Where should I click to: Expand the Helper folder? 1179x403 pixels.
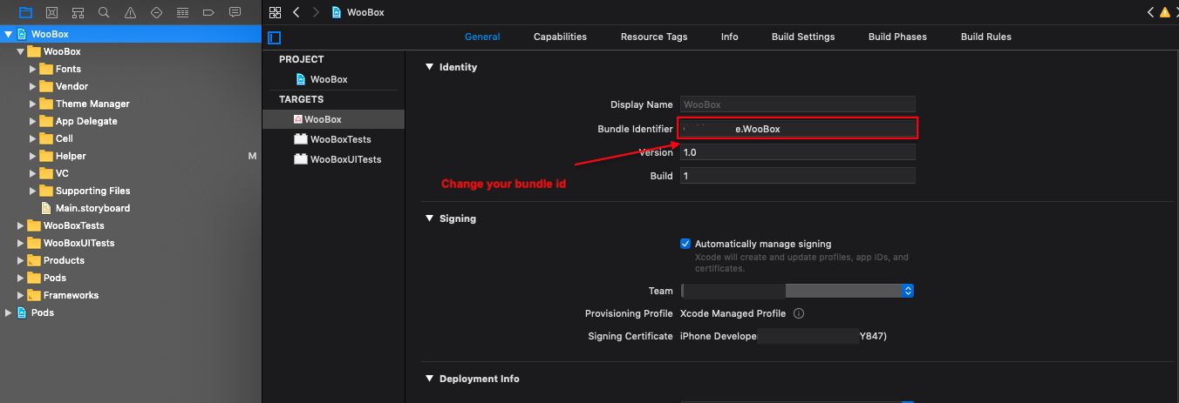point(32,156)
